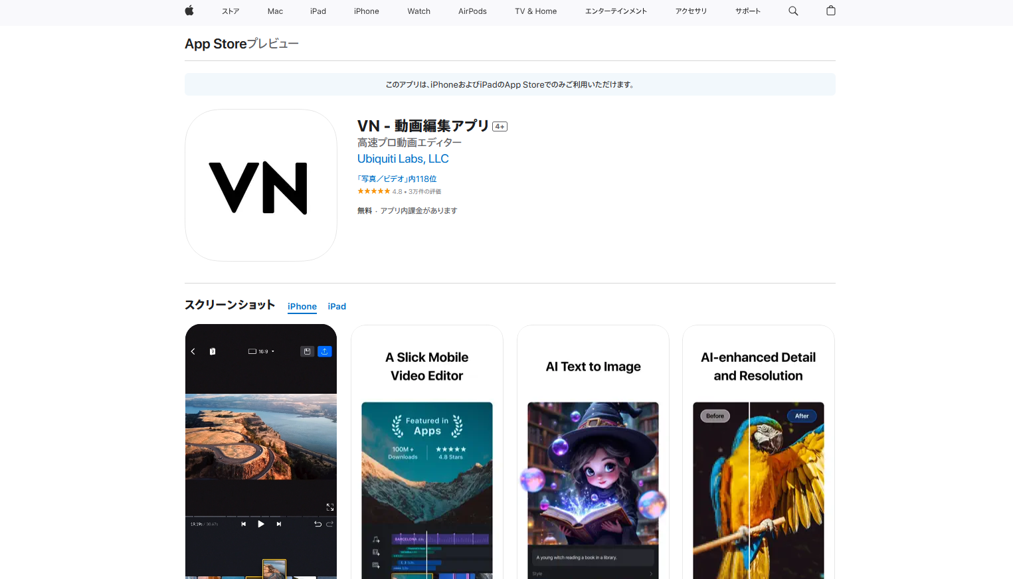Click the 写真／ビデオ ranking link
The width and height of the screenshot is (1013, 579).
[x=397, y=179]
